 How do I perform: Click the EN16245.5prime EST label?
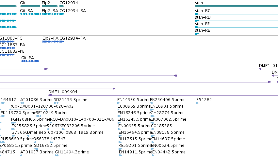tap(134, 119)
